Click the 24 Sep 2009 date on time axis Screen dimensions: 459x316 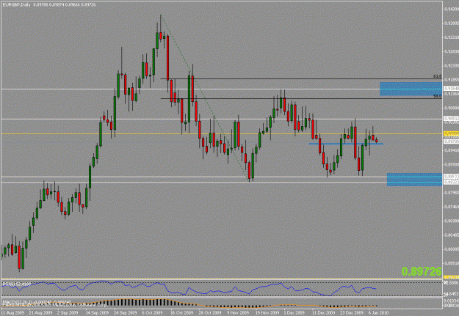click(124, 312)
